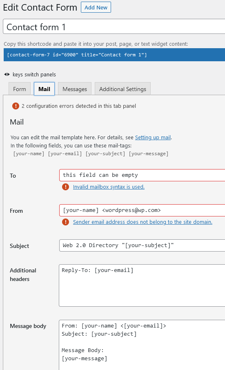This screenshot has width=225, height=370.
Task: Open the Messages tab
Action: point(75,89)
